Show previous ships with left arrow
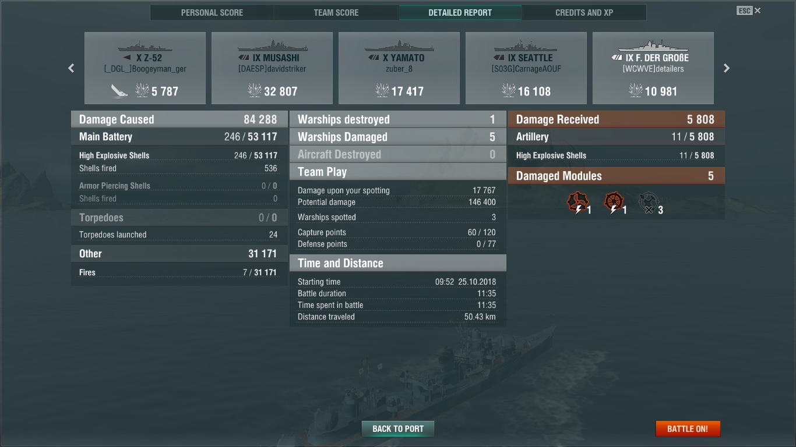The height and width of the screenshot is (447, 796). [71, 68]
